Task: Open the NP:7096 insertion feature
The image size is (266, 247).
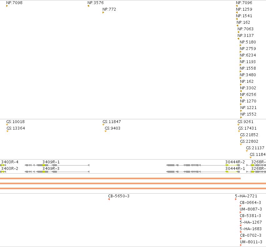Action: (x=237, y=6)
